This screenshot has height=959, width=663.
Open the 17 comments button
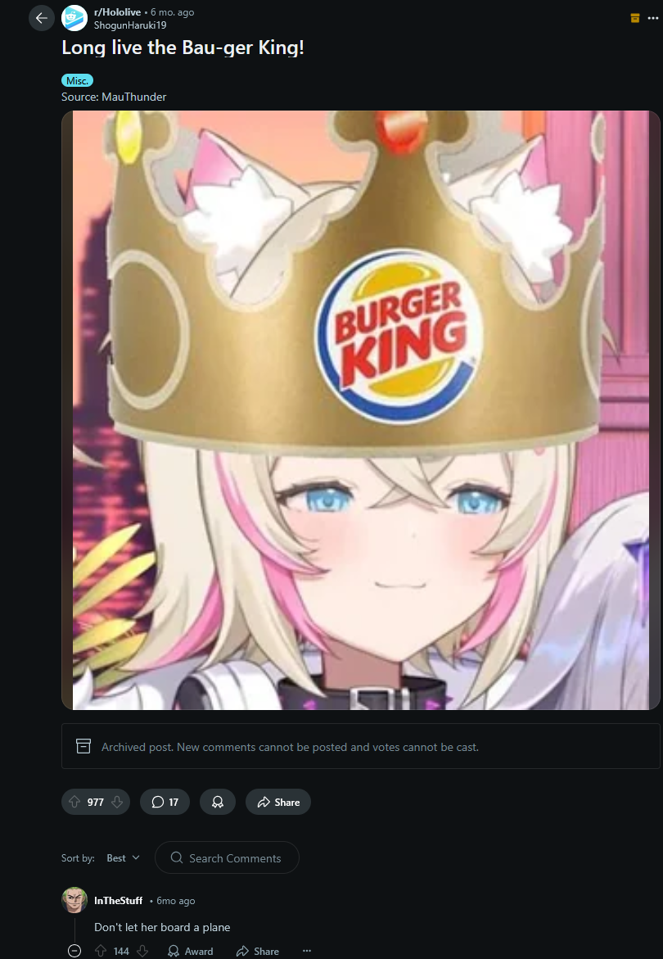(x=165, y=802)
